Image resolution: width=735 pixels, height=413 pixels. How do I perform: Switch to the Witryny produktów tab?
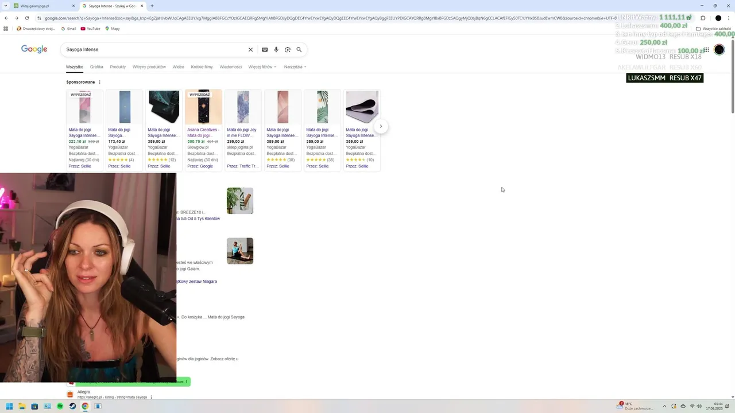(149, 67)
